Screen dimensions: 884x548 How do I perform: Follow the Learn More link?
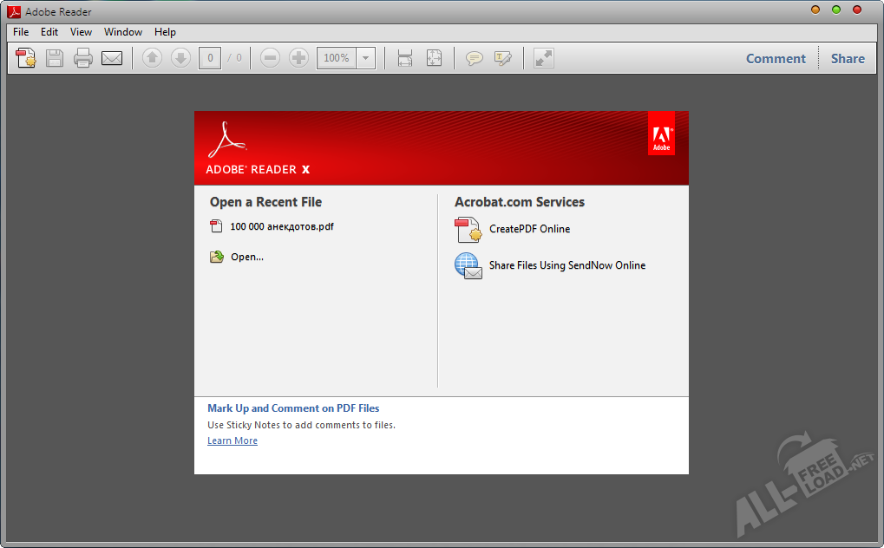click(x=232, y=440)
